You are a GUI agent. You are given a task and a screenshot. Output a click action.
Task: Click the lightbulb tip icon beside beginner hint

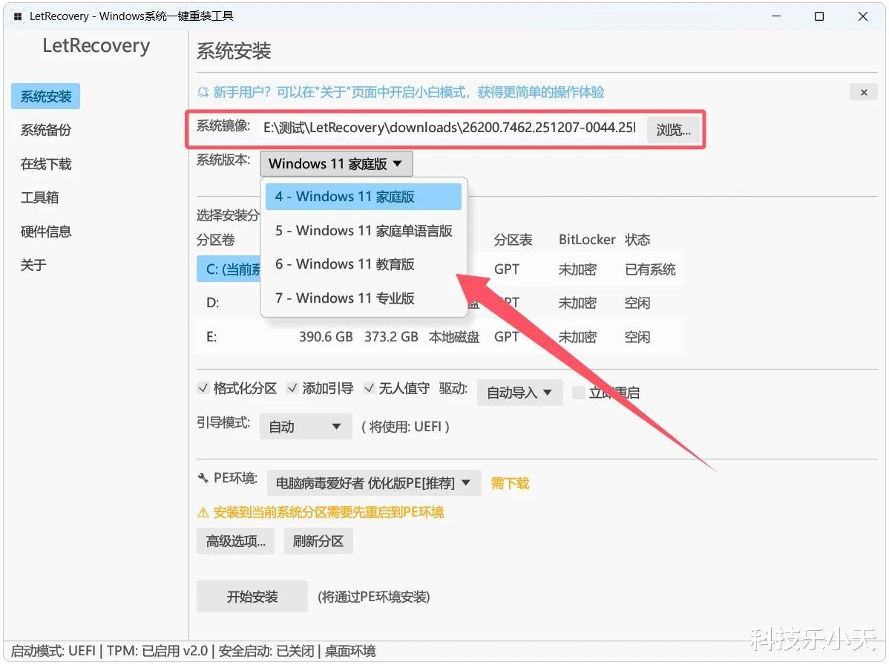(203, 92)
